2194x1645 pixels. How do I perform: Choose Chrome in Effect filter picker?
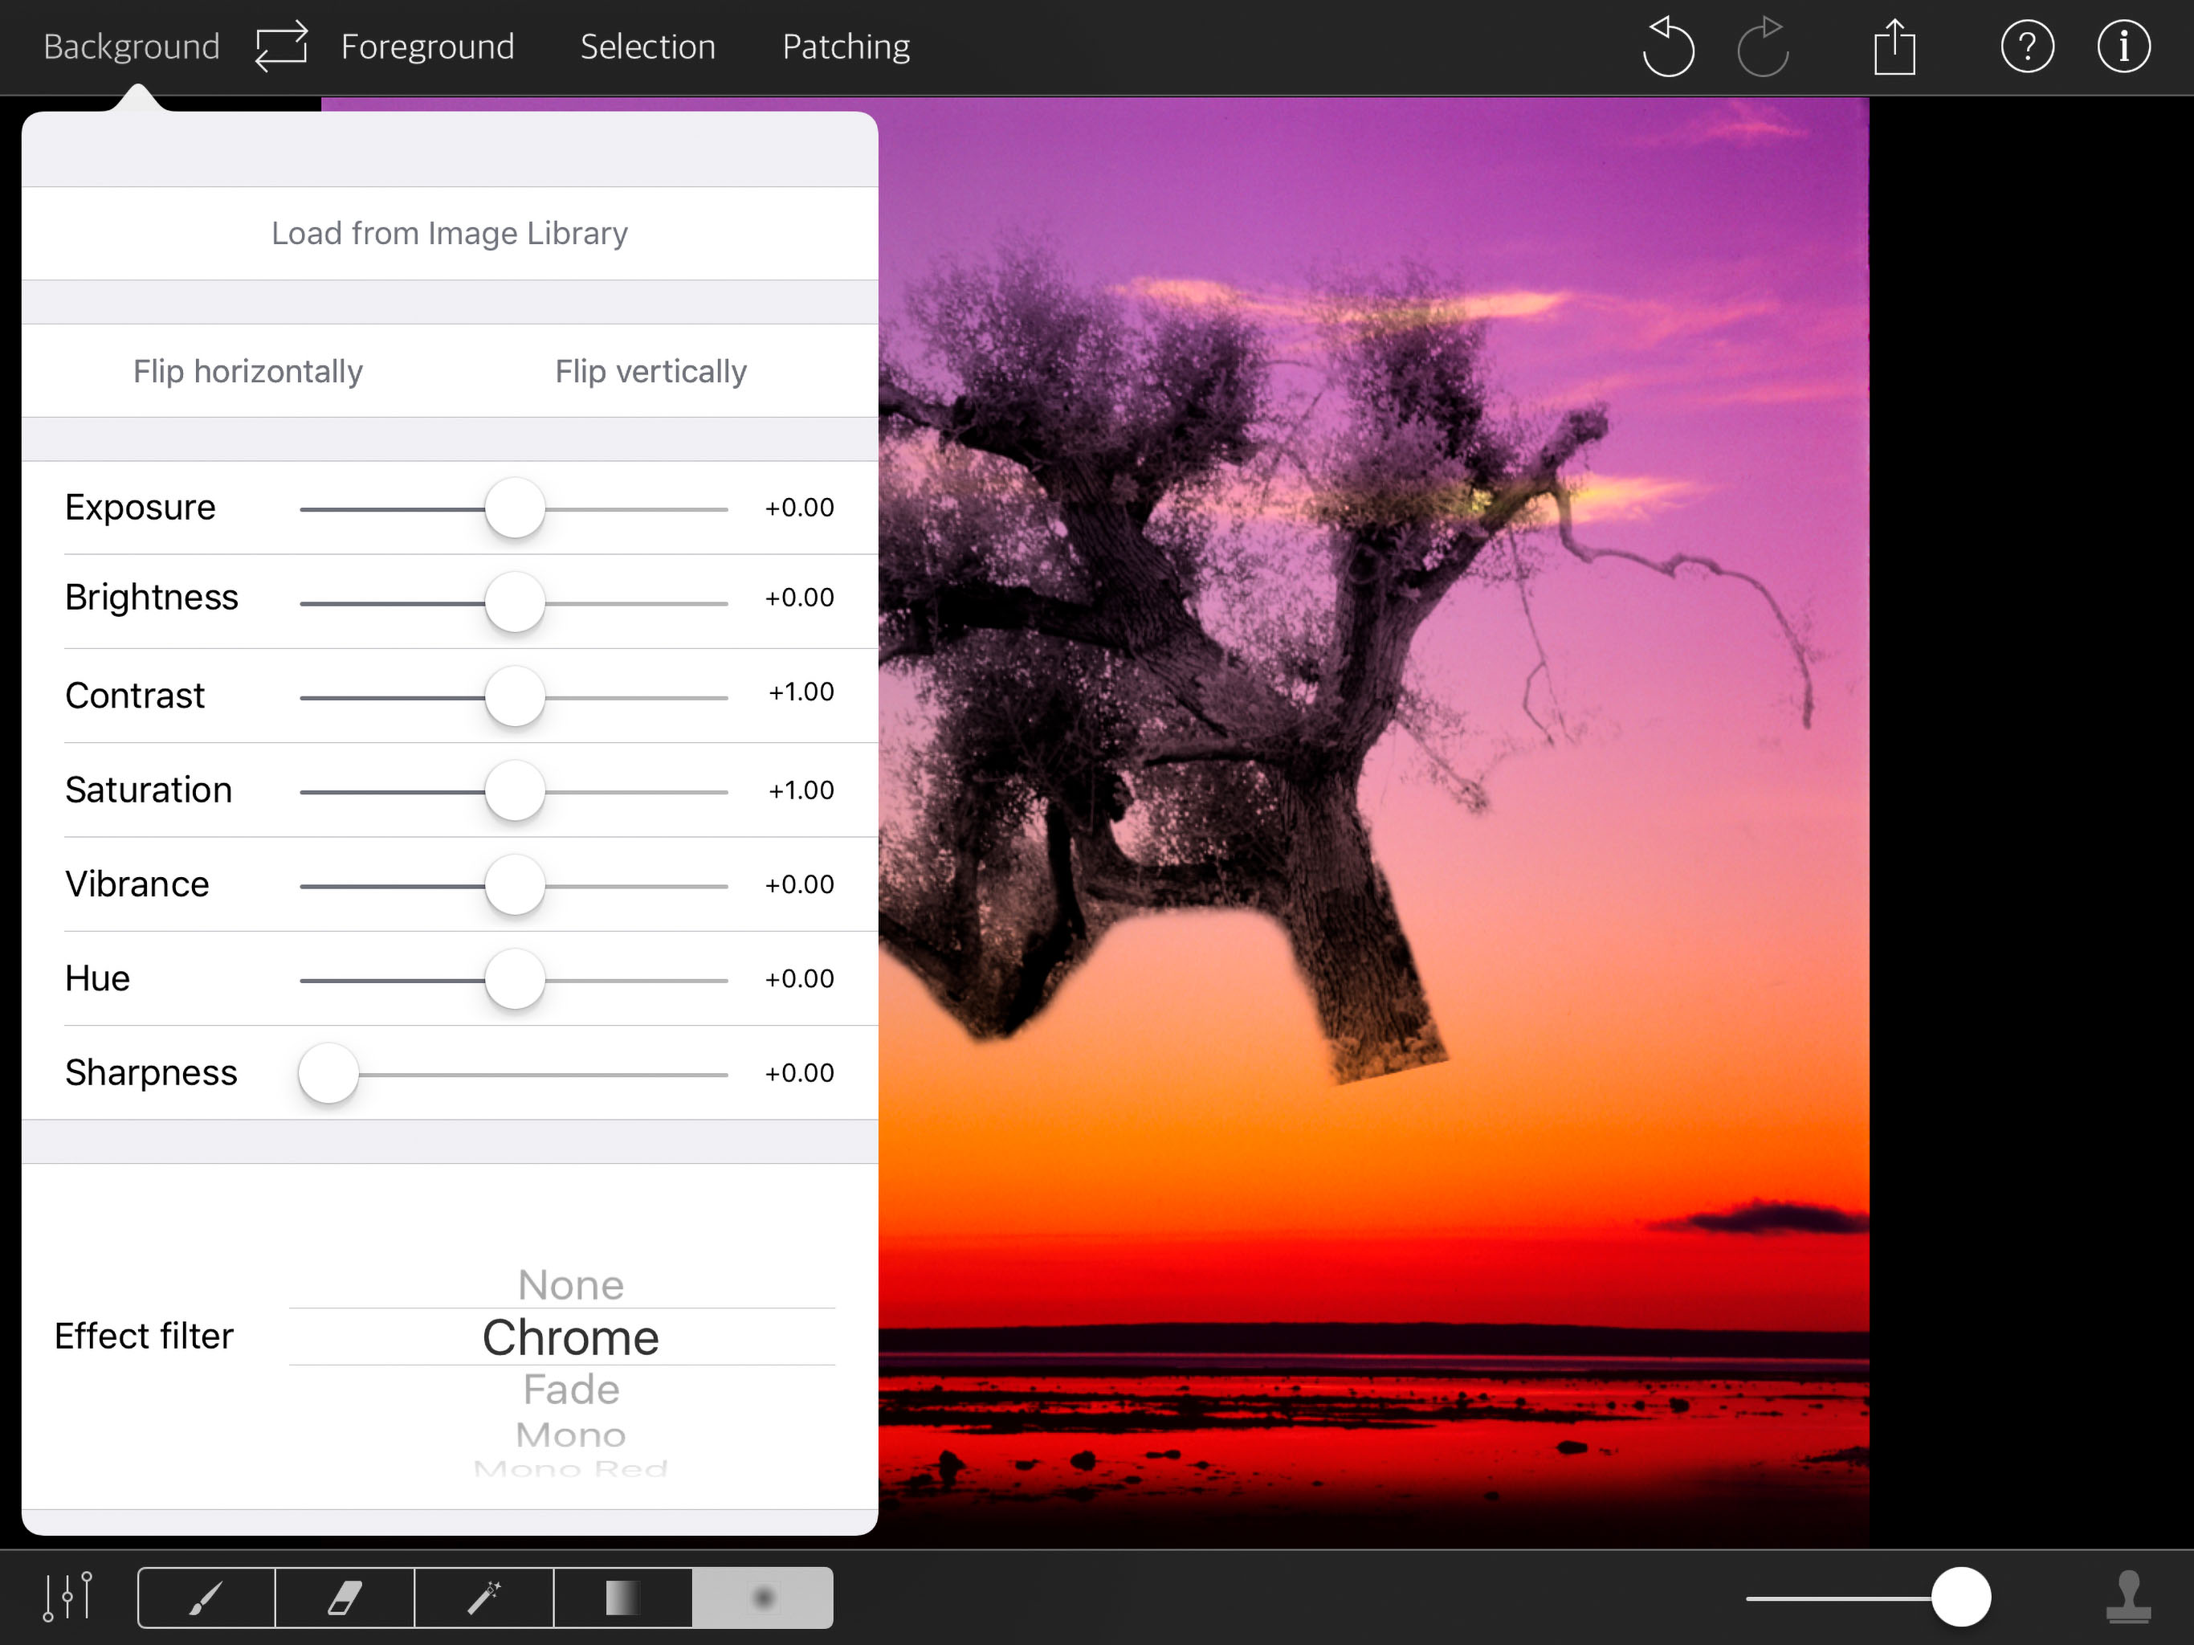(x=570, y=1337)
